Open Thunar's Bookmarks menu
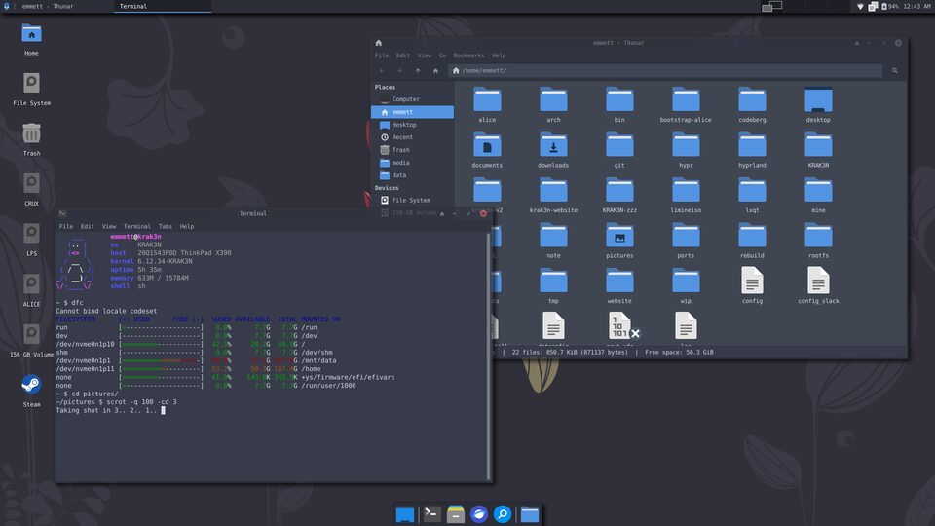935x526 pixels. (468, 56)
